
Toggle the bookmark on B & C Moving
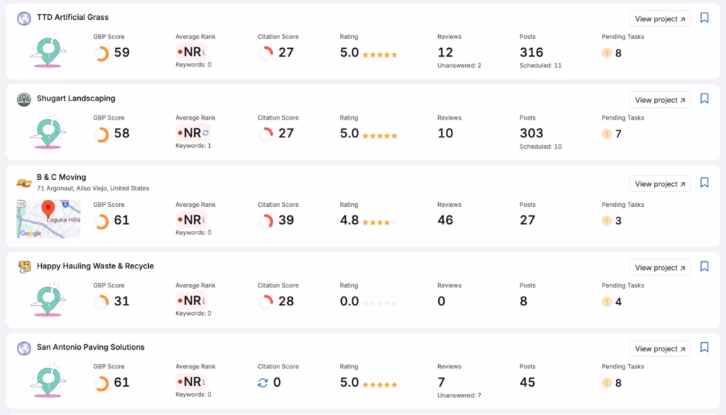tap(704, 183)
